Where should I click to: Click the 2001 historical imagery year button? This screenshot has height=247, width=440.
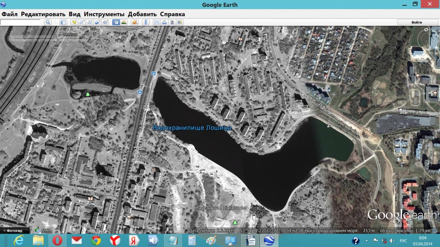pos(43,230)
